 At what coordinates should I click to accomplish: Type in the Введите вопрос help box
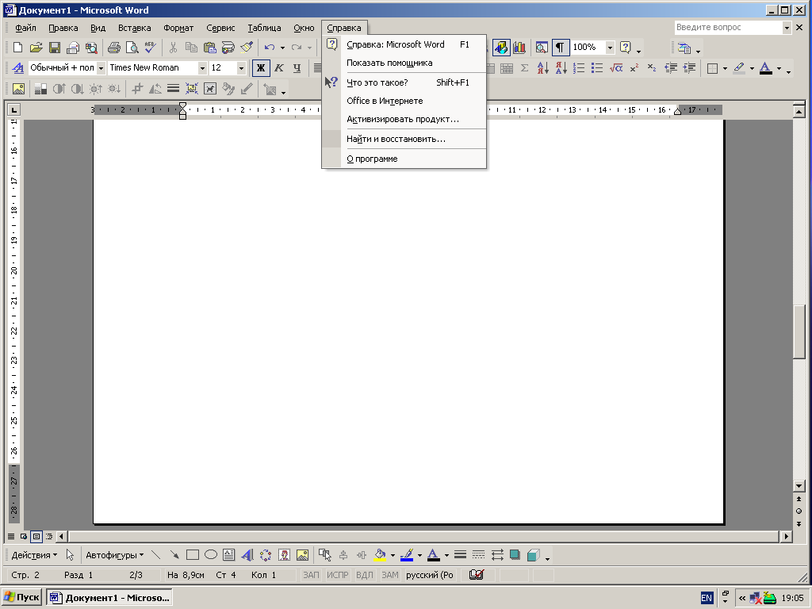point(728,28)
